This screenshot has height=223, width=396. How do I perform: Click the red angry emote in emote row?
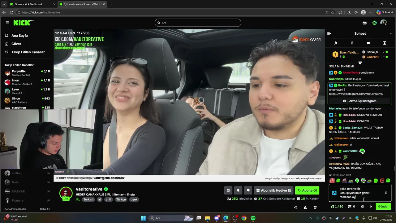(x=382, y=180)
